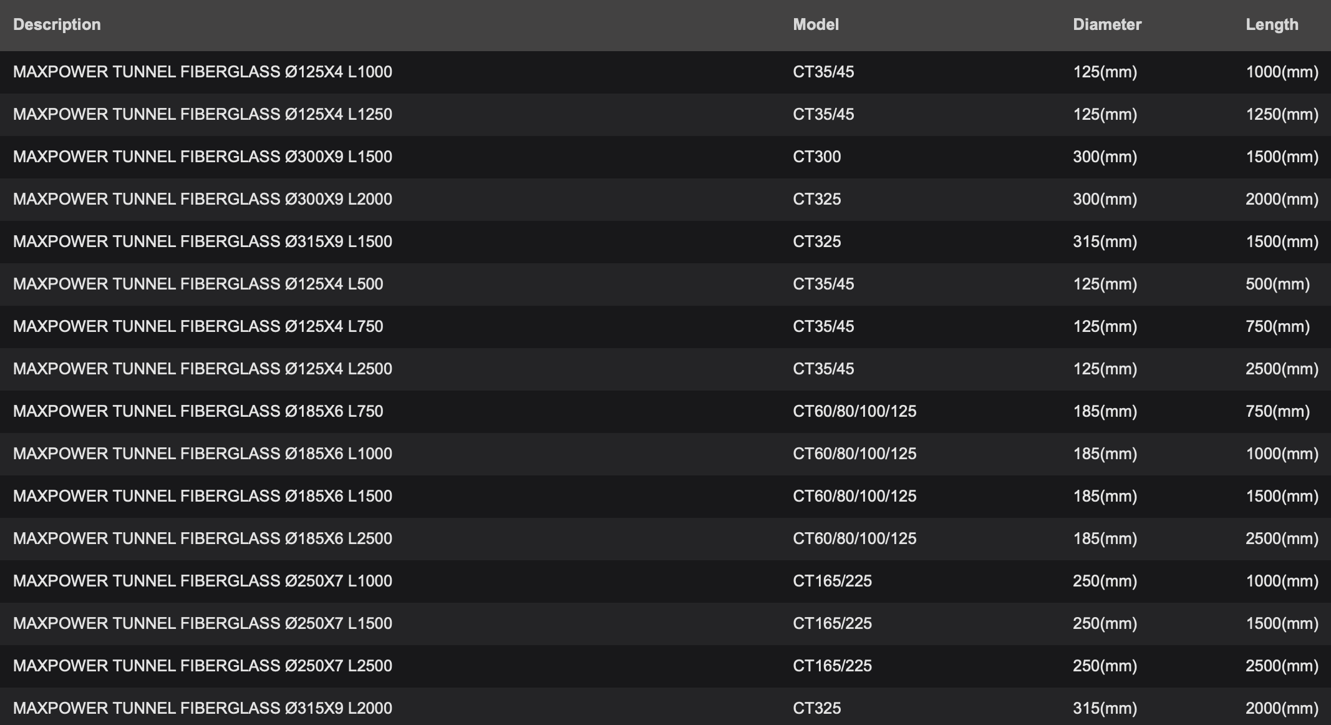
Task: Click model 'CT35/45' in the Ø125X4 L1000 row
Action: (823, 72)
